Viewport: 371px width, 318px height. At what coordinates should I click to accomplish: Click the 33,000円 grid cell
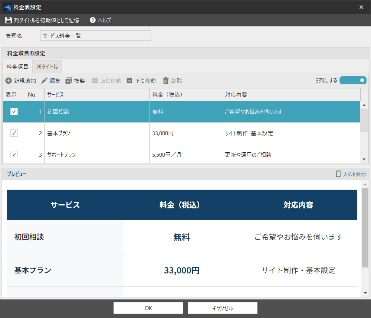[185, 133]
